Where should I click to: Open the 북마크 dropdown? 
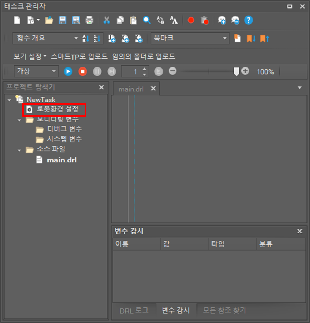[x=225, y=39]
